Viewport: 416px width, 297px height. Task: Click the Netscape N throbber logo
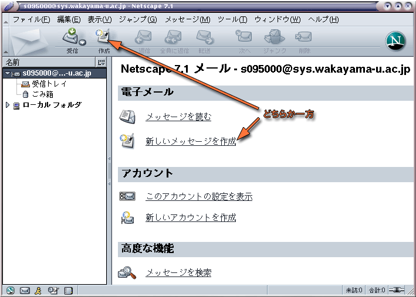pyautogui.click(x=395, y=41)
